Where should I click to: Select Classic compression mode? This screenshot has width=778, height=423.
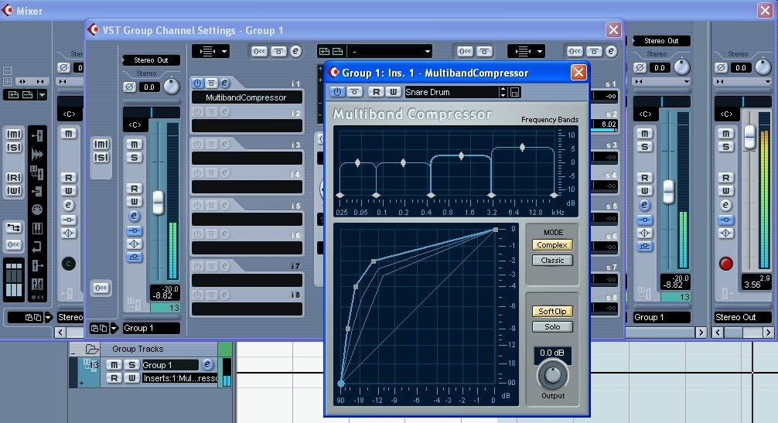coord(552,261)
